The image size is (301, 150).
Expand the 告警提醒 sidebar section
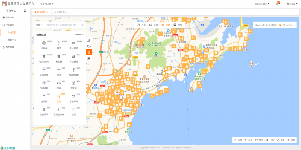pyautogui.click(x=15, y=47)
